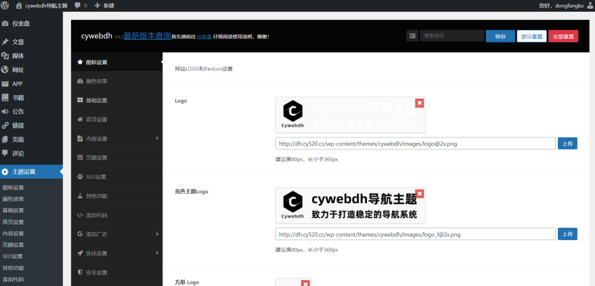Click the 媒体 media icon in sidebar
Screen dimensions: 595x286
coord(5,56)
